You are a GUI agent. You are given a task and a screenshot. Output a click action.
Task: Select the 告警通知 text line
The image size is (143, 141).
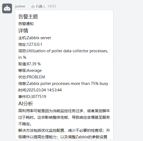(x=26, y=24)
